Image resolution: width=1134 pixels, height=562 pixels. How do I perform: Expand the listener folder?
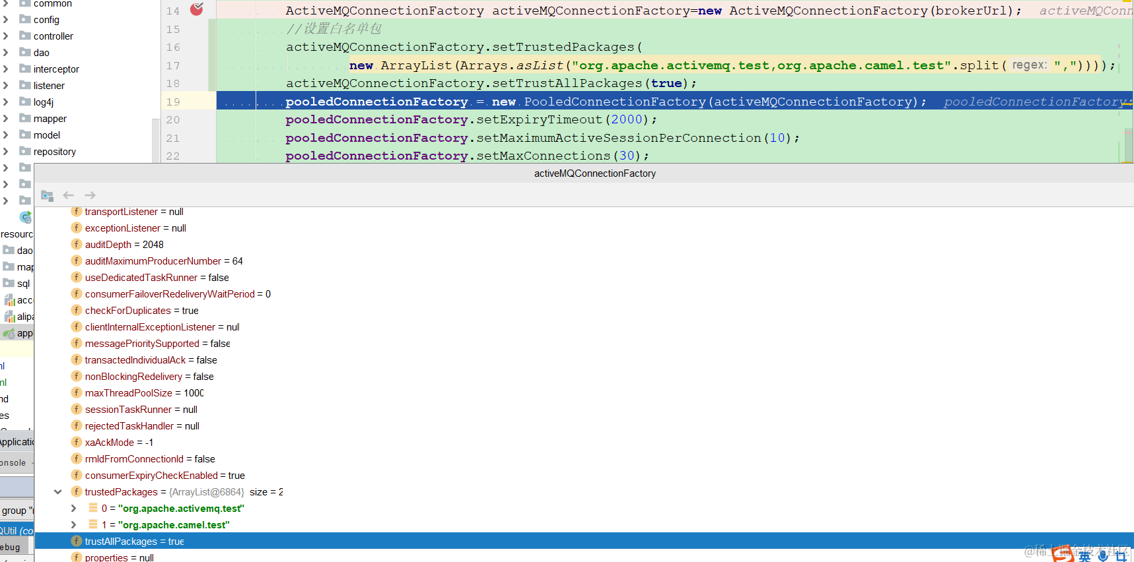[6, 86]
